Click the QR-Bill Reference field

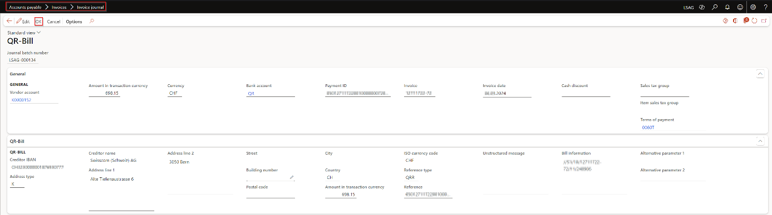(428, 194)
